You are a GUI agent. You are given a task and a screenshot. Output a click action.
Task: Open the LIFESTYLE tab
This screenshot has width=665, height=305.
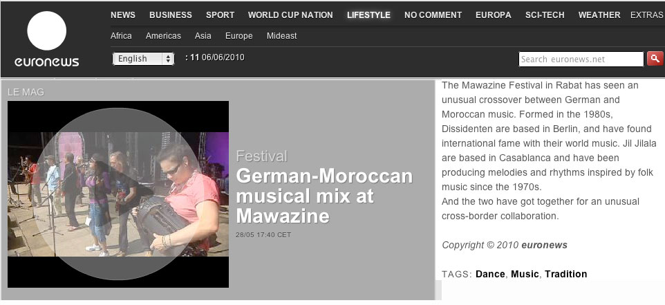[x=368, y=15]
